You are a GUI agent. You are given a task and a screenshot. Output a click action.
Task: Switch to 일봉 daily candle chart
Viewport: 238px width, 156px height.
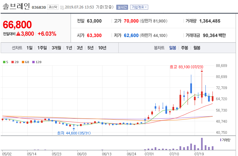pyautogui.click(x=172, y=48)
